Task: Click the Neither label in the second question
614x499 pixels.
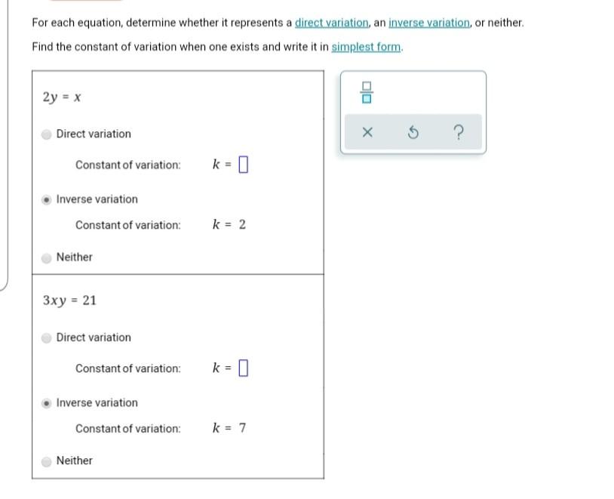Action: (x=75, y=460)
